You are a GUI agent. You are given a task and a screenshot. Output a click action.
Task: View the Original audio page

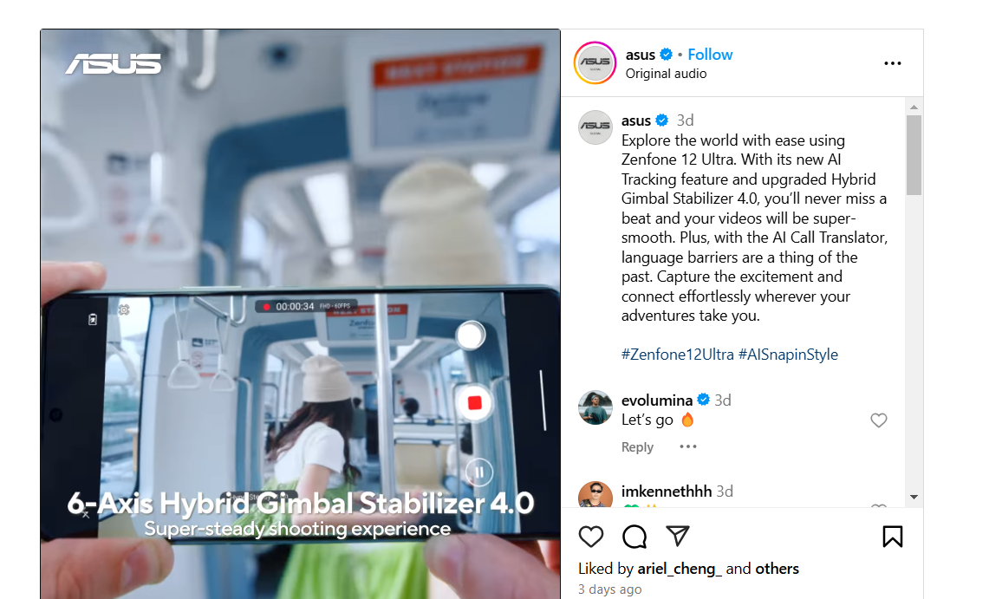(666, 74)
